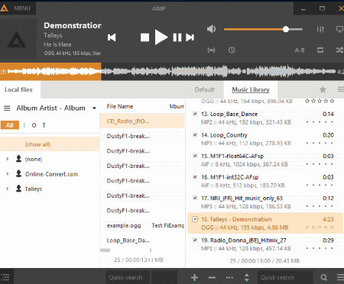Start playback with the Play button
The width and height of the screenshot is (344, 284).
pos(161,37)
